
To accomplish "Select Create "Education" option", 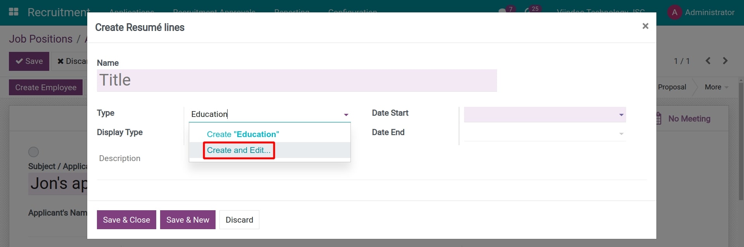I will click(243, 134).
